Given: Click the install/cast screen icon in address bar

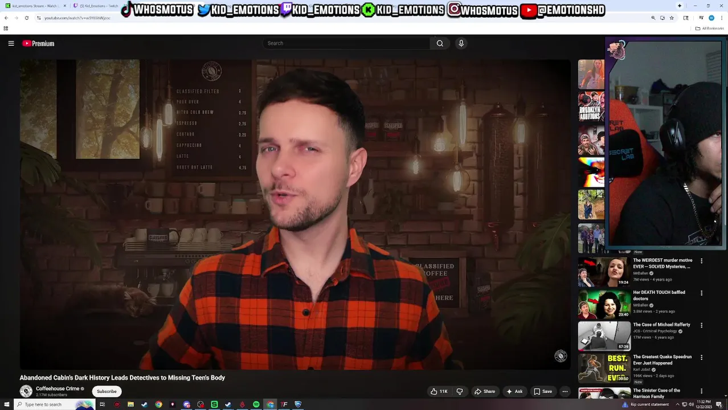Looking at the screenshot, I should (662, 18).
